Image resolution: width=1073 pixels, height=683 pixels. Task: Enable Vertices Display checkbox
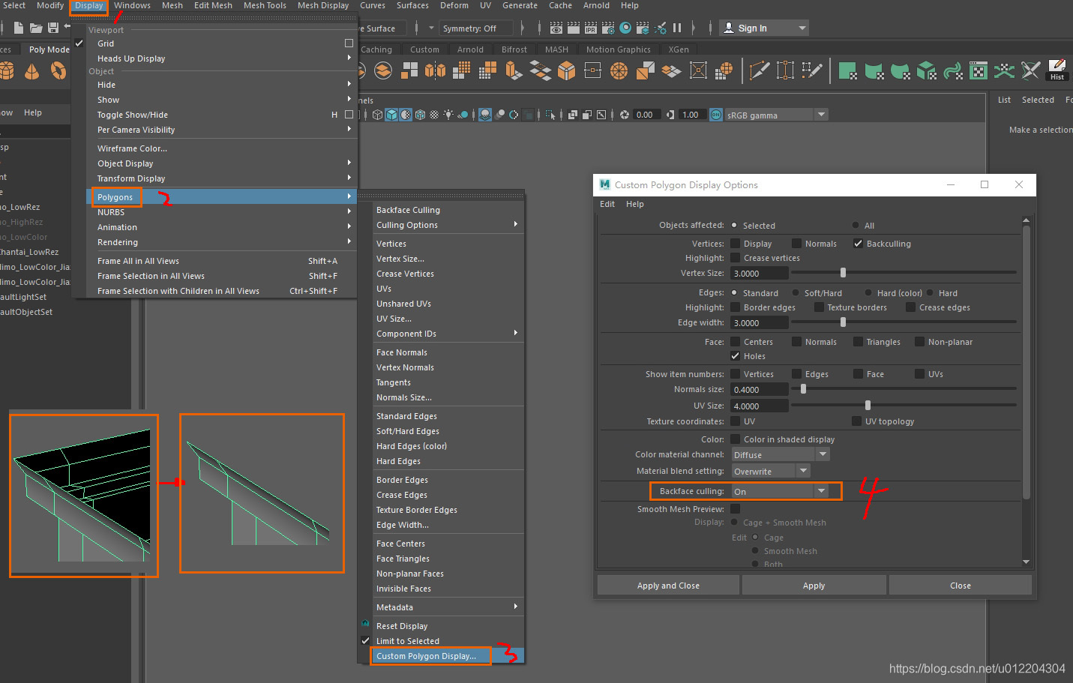[735, 244]
